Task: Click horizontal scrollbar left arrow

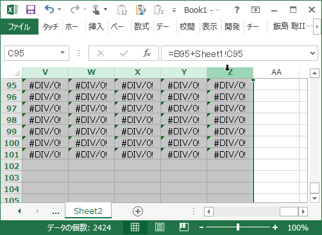Action: tap(208, 212)
